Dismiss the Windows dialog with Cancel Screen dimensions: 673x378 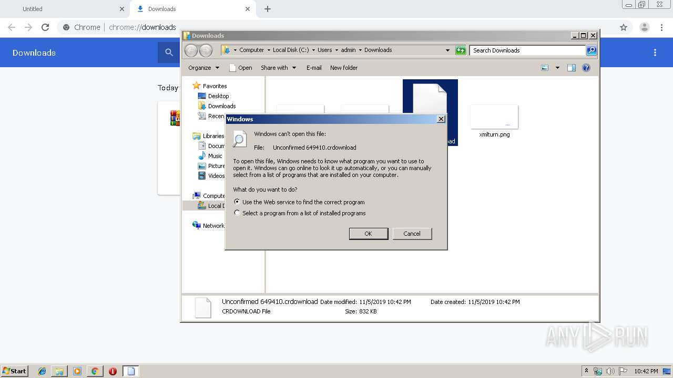[x=412, y=234]
